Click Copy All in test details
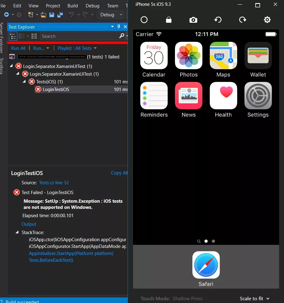Screen dimensions: 284x303 (119, 173)
